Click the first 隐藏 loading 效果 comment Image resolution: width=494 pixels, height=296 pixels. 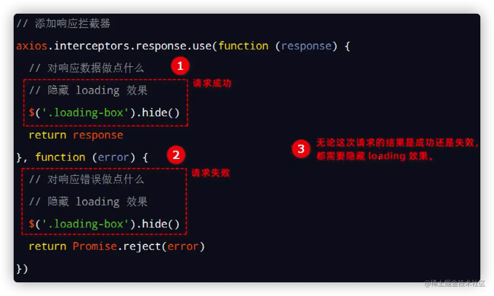pyautogui.click(x=88, y=90)
